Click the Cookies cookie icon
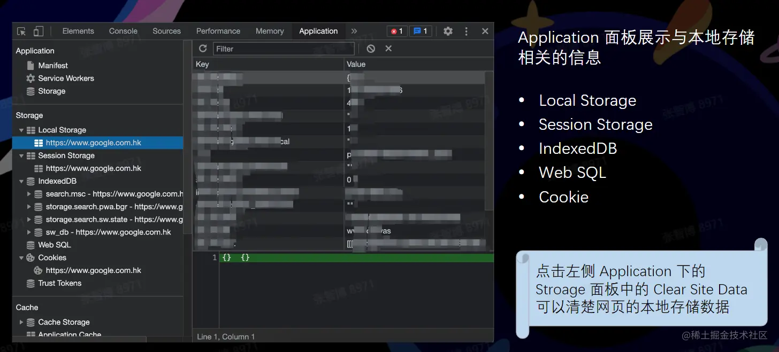 tap(30, 257)
